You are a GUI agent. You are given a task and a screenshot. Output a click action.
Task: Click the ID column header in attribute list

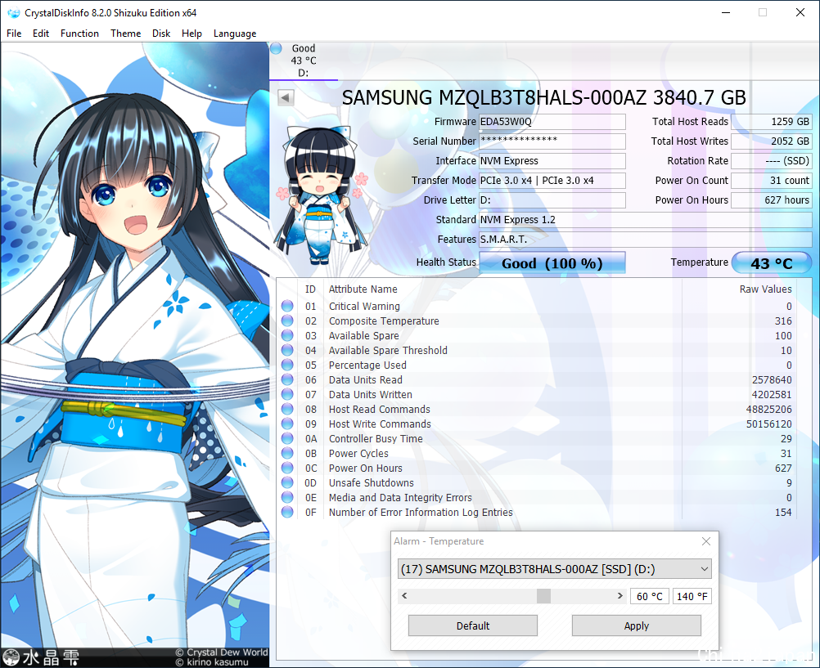[x=310, y=289]
